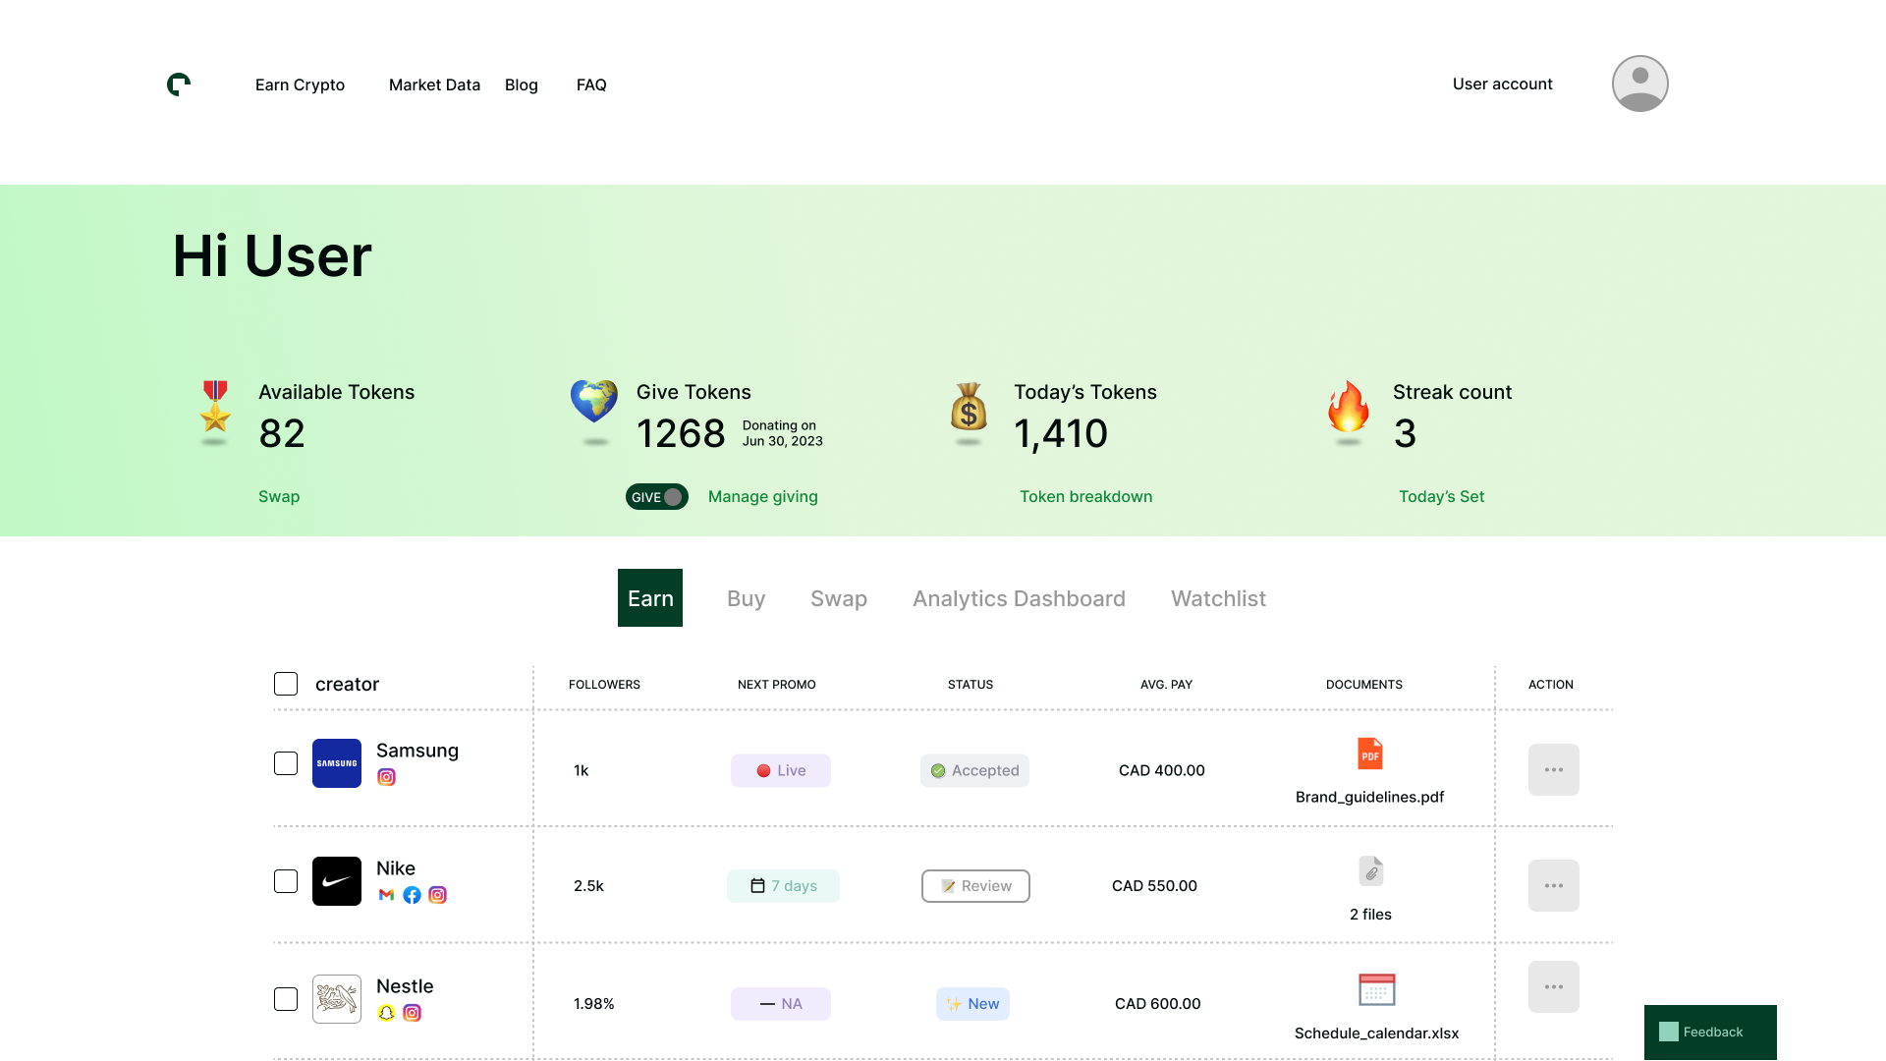This screenshot has height=1061, width=1886.
Task: Check the Samsung row checkbox
Action: click(286, 763)
